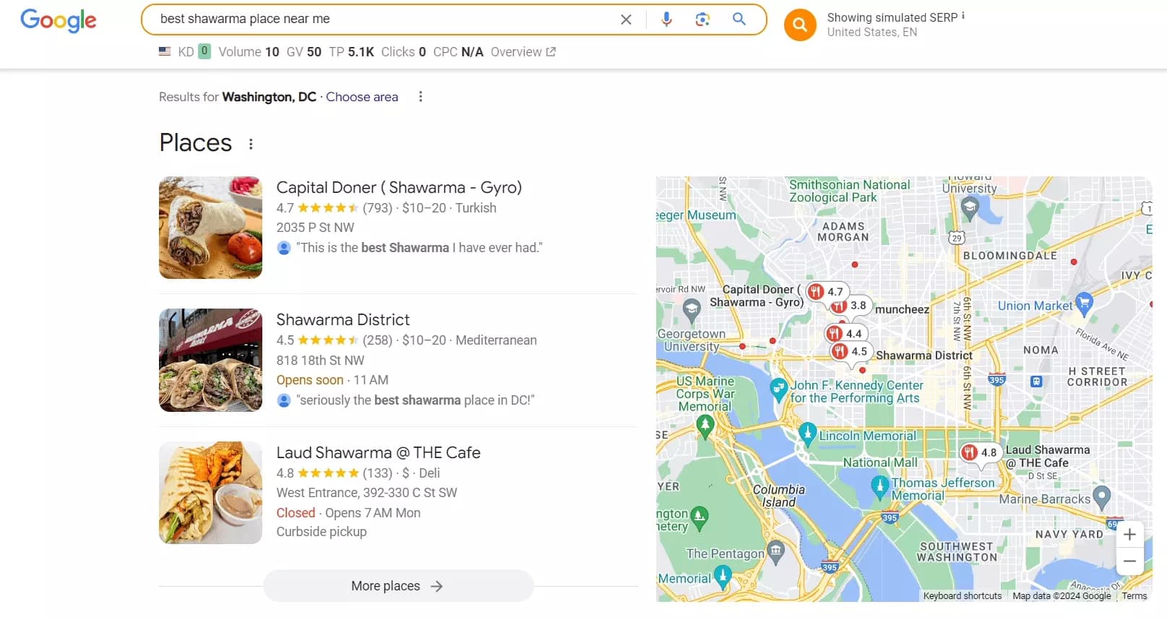This screenshot has width=1167, height=620.
Task: Click the Google logo
Action: [x=59, y=20]
